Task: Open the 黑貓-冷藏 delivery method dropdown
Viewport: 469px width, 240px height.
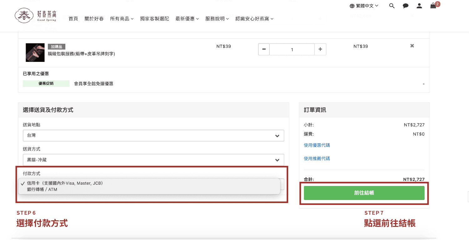Action: (154, 160)
